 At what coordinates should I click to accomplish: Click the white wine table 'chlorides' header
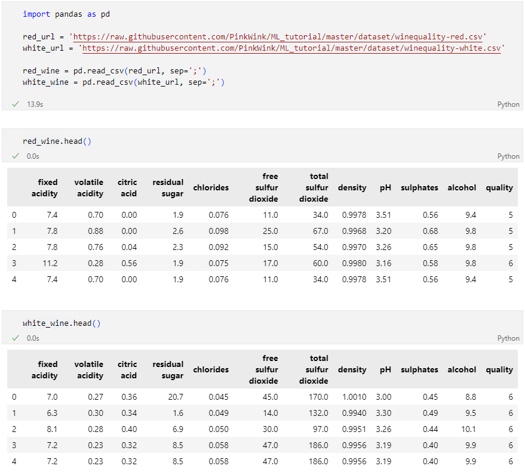211,369
